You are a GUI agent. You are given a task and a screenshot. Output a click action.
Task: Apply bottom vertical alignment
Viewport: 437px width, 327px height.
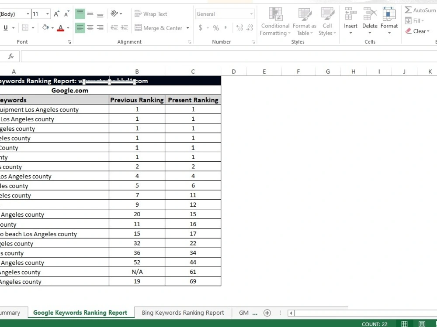click(100, 14)
